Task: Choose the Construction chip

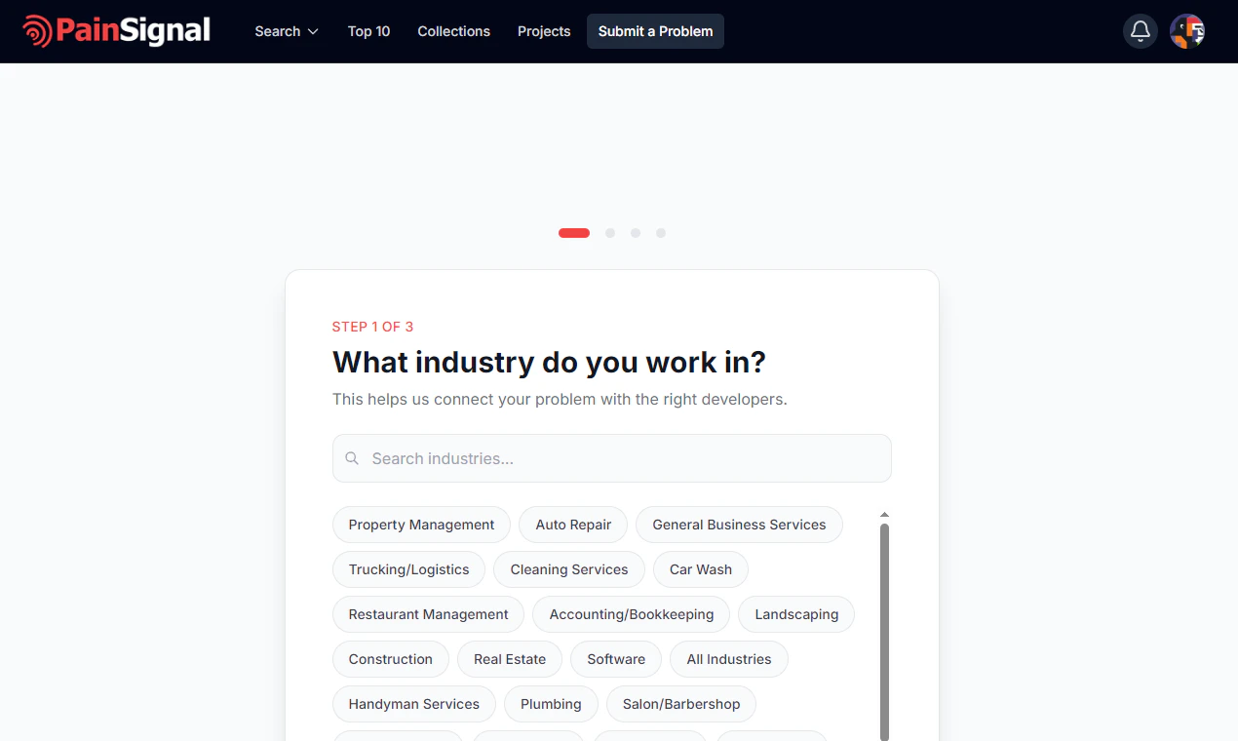Action: [390, 659]
